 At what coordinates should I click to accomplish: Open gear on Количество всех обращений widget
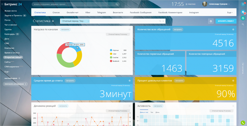point(233,29)
